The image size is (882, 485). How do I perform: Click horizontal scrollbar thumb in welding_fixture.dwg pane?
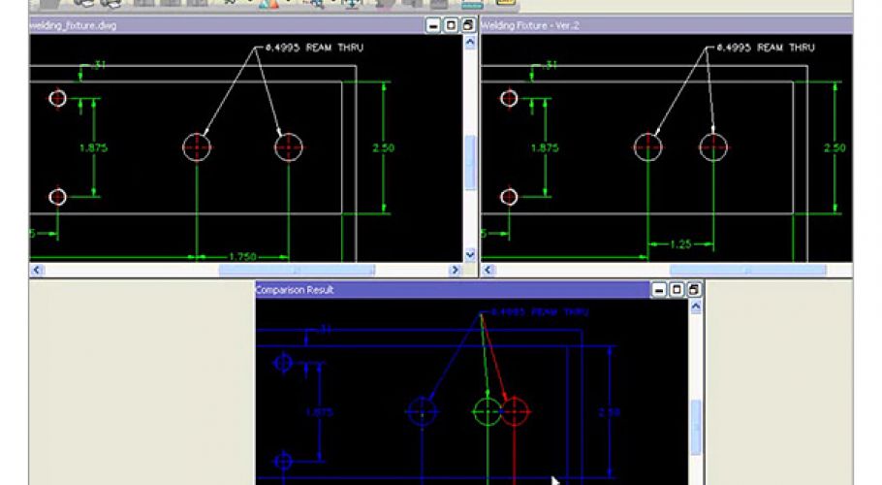pos(297,270)
